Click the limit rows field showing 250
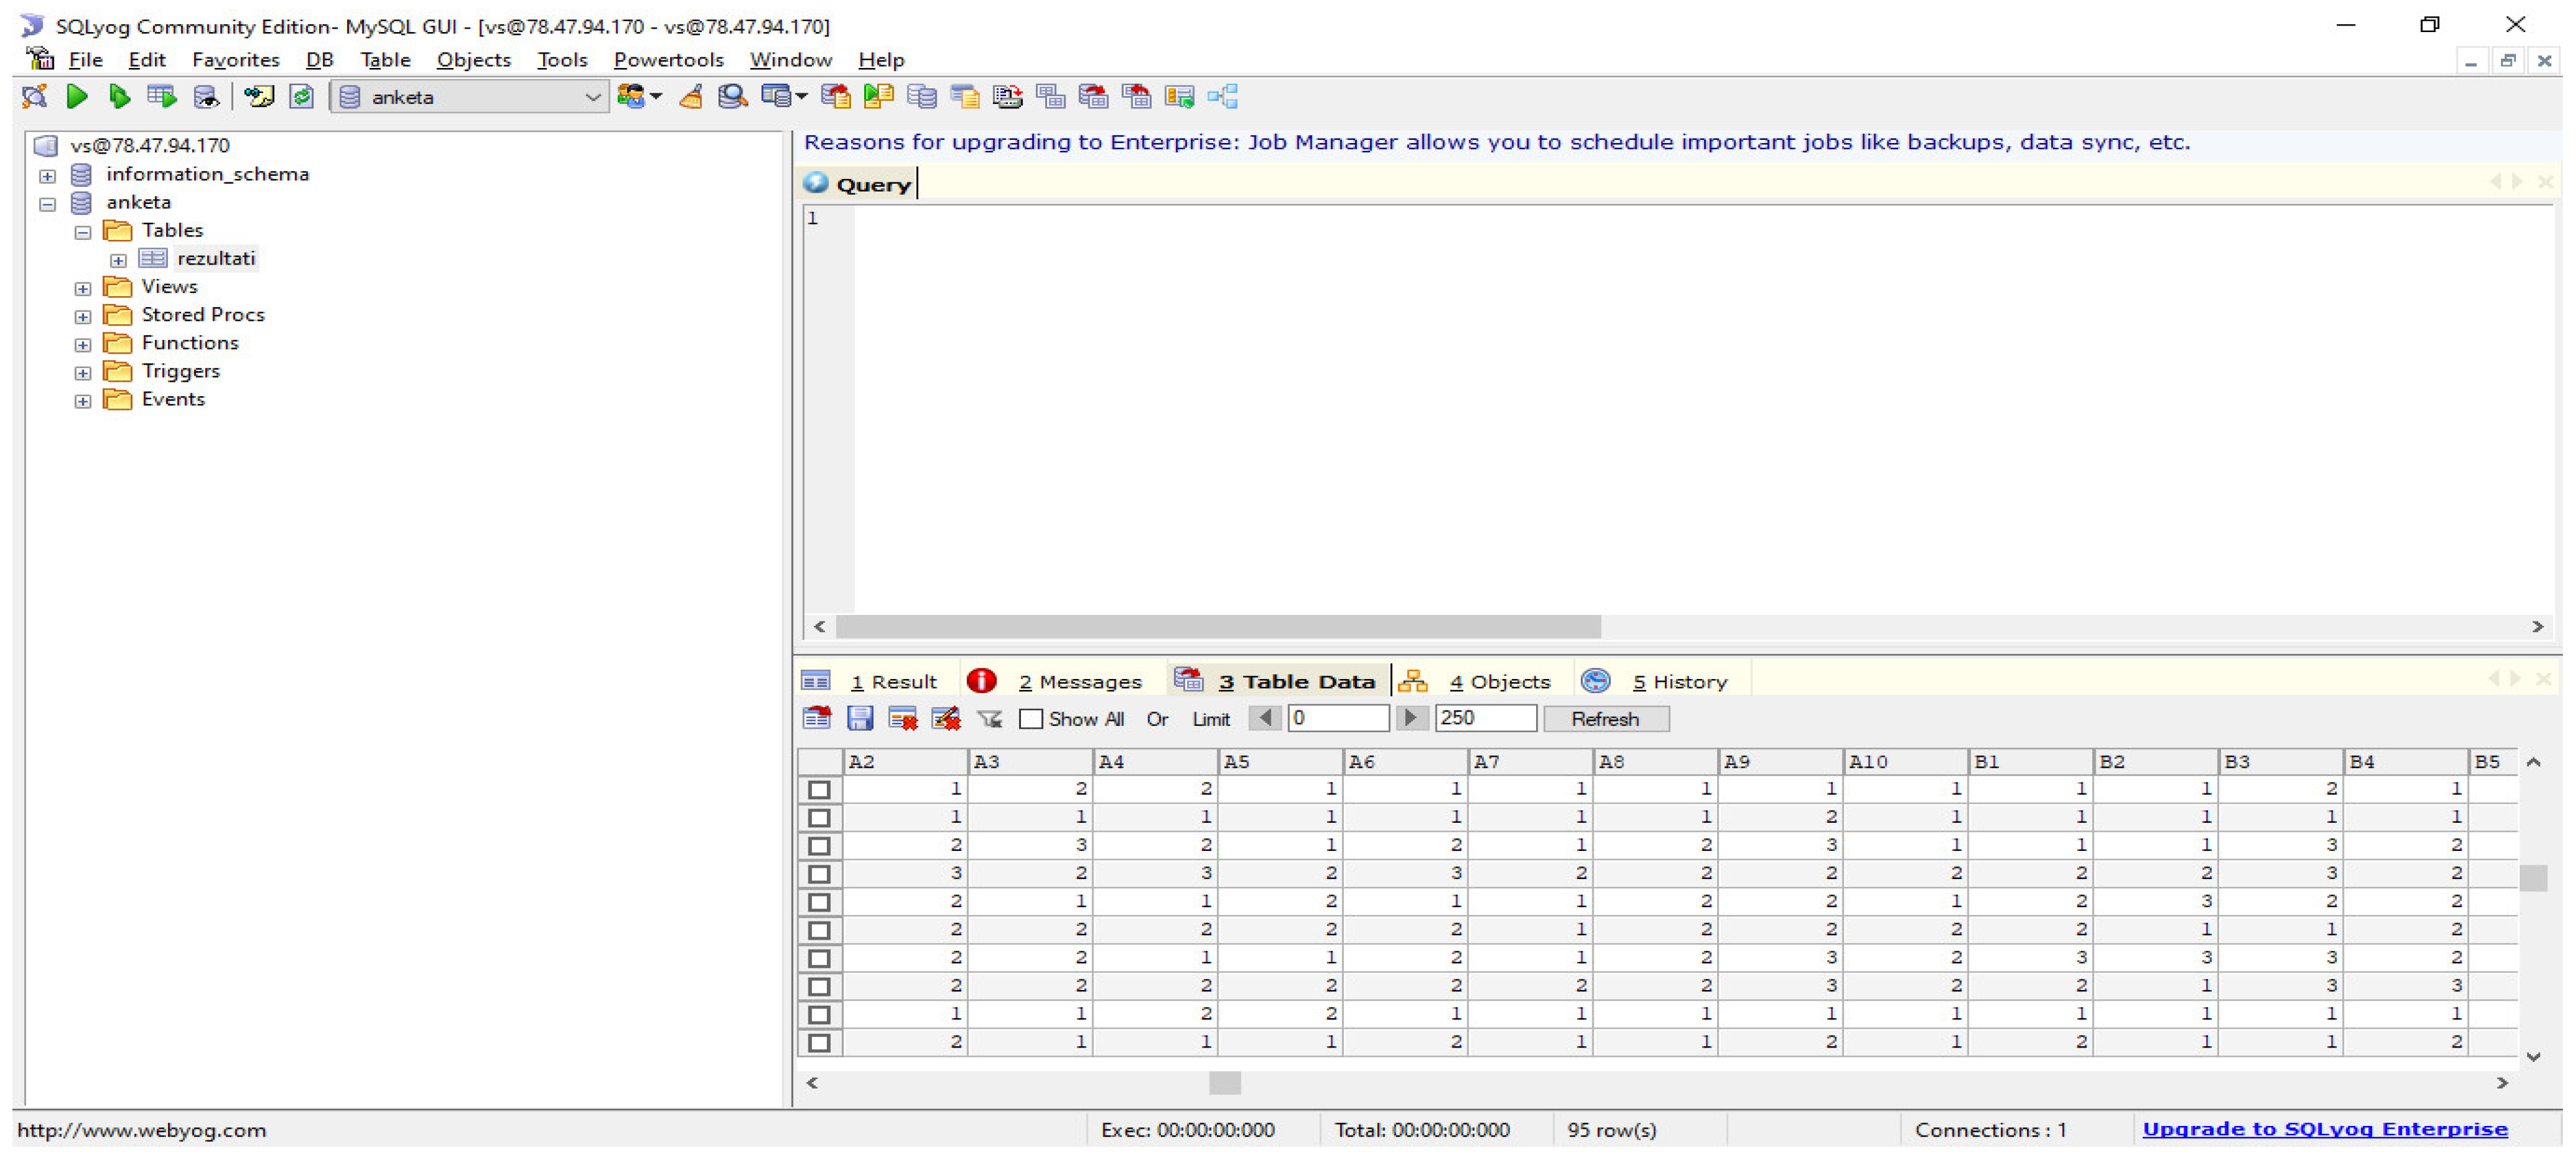Image resolution: width=2576 pixels, height=1158 pixels. (x=1484, y=718)
